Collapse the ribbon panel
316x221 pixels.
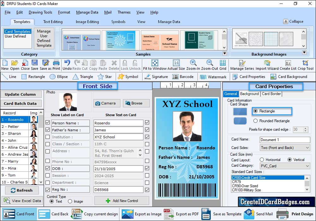coord(294,21)
